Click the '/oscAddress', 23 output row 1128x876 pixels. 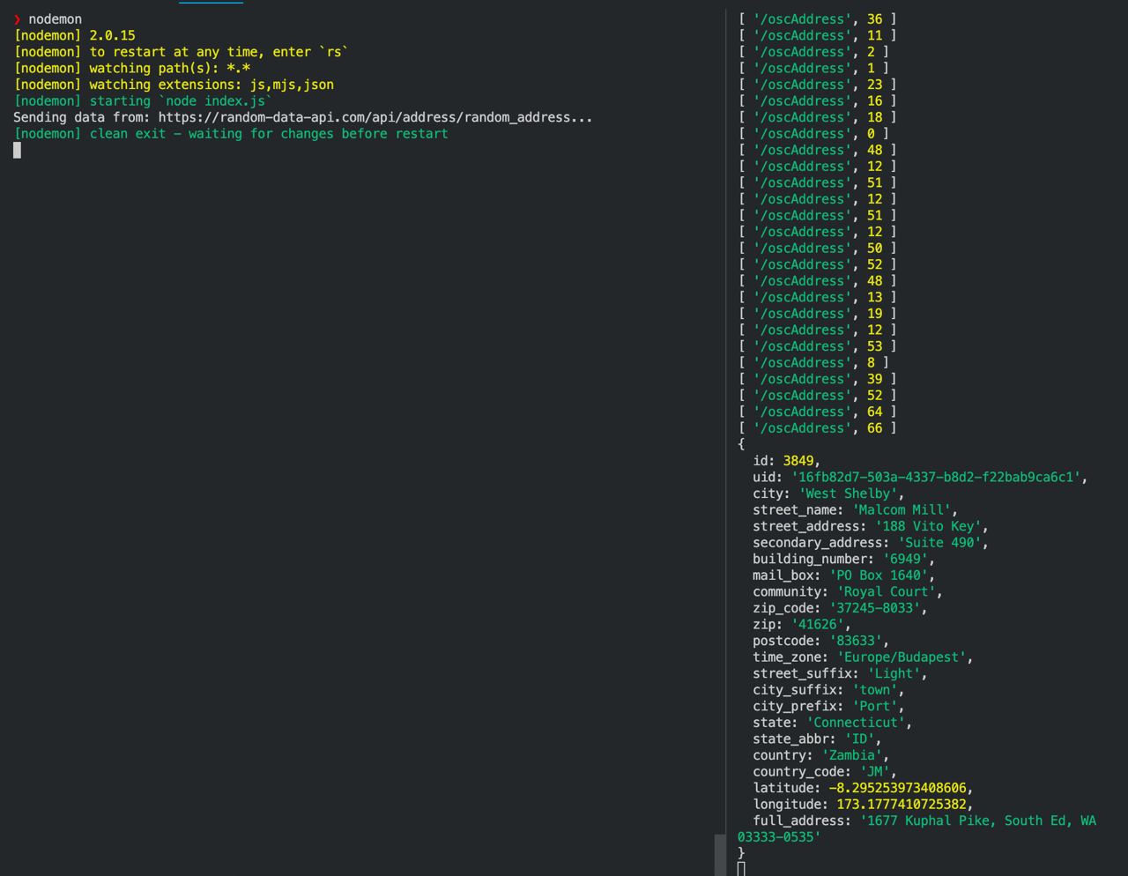tap(817, 85)
